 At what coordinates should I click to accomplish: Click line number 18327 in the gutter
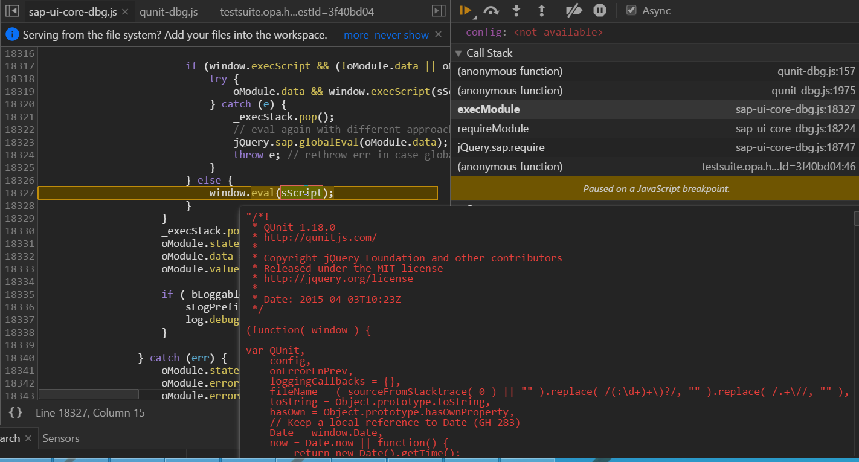point(19,193)
